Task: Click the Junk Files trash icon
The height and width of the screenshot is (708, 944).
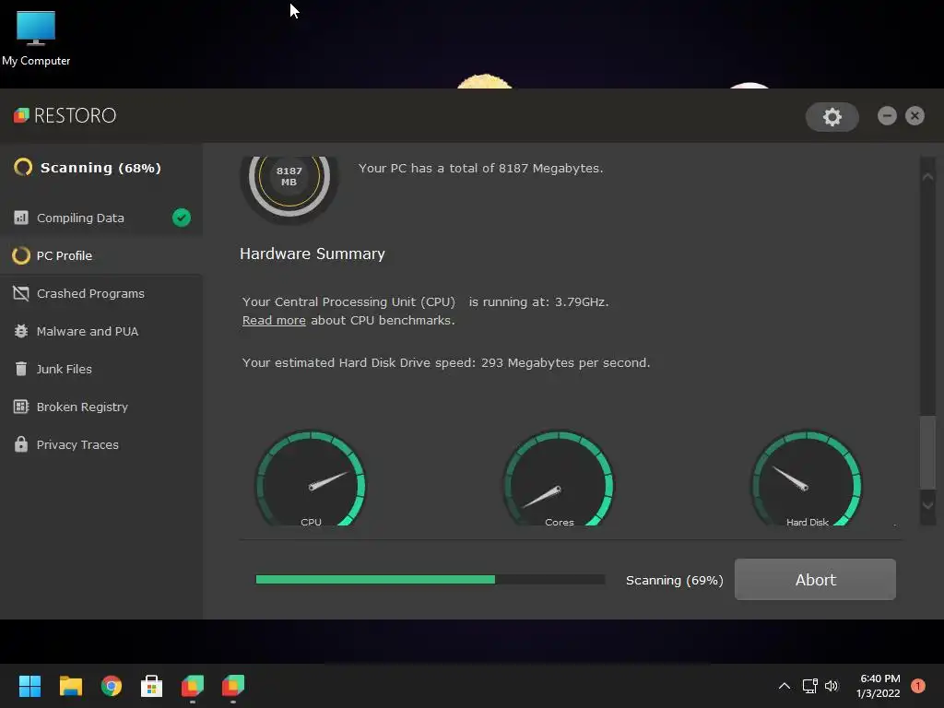Action: [21, 369]
